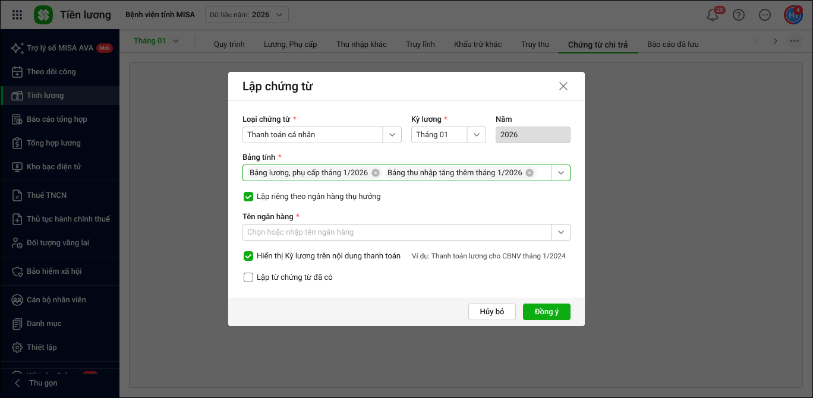
Task: Open the Báo cáo đã lưu tab
Action: (x=673, y=44)
